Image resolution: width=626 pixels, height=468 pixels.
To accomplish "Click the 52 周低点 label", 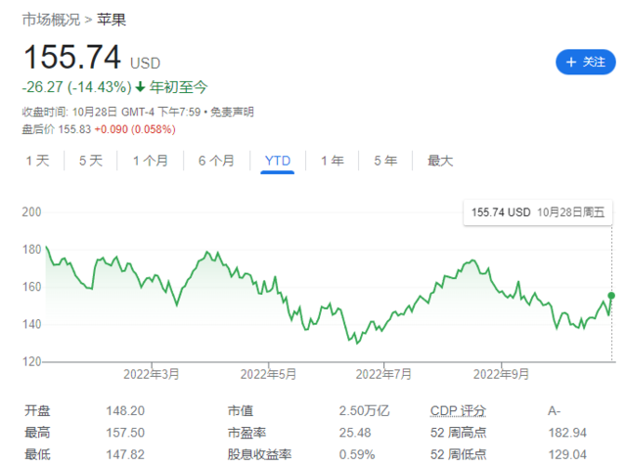I will coord(459,454).
